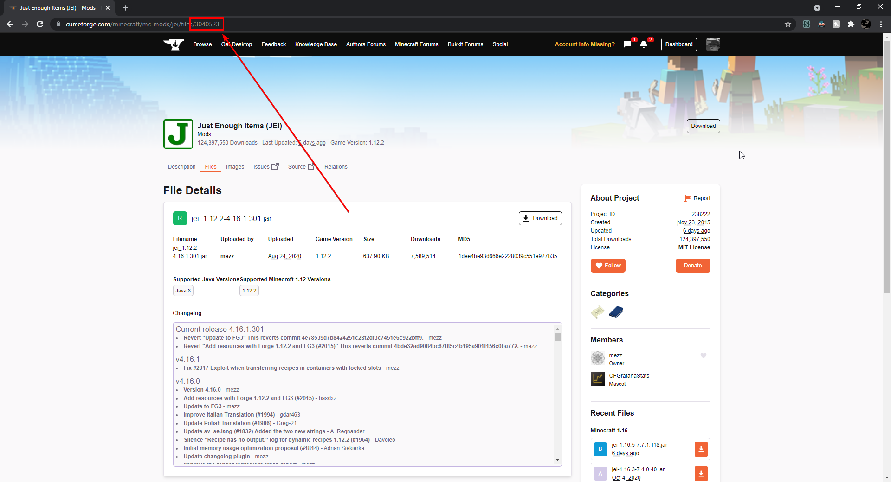Switch to the Description tab

pyautogui.click(x=181, y=167)
